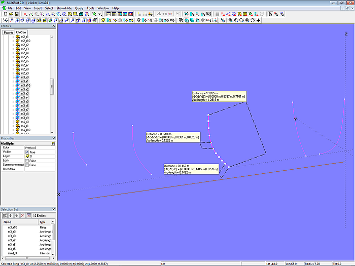Expand the m4_r0 tree node

[13, 122]
